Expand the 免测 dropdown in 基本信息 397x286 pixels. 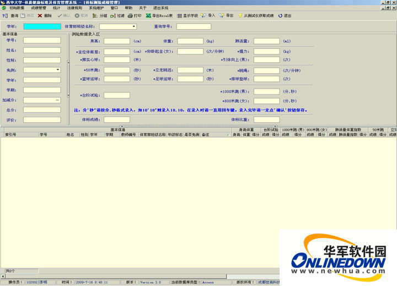pos(58,70)
